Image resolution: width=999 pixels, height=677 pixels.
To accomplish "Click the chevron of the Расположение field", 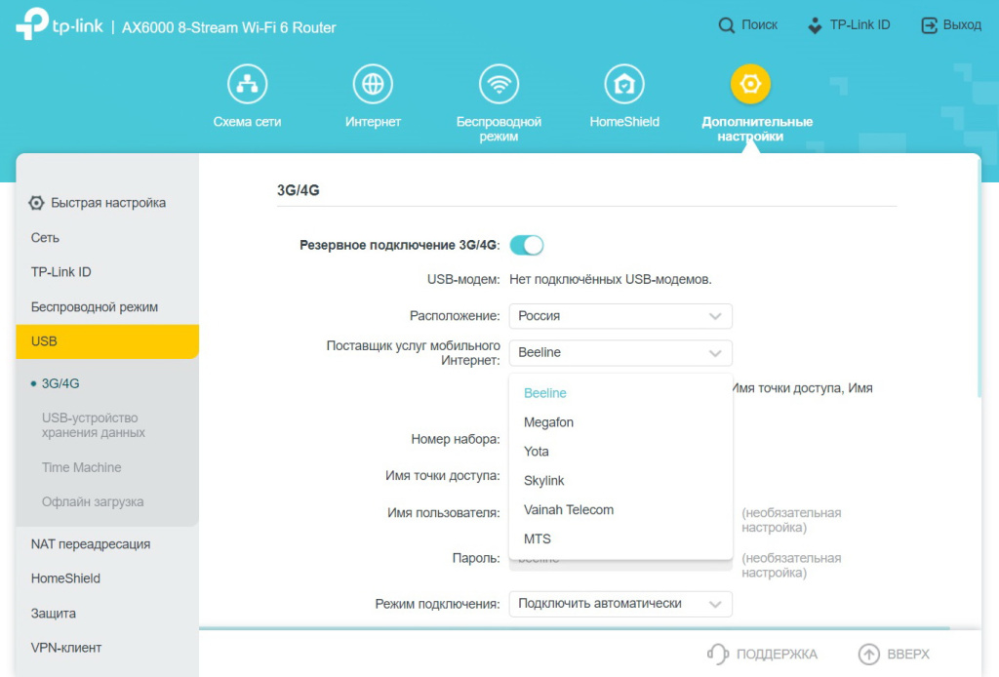I will [715, 316].
